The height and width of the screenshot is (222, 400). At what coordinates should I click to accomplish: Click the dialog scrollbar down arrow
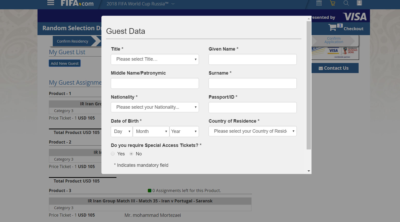click(x=309, y=171)
